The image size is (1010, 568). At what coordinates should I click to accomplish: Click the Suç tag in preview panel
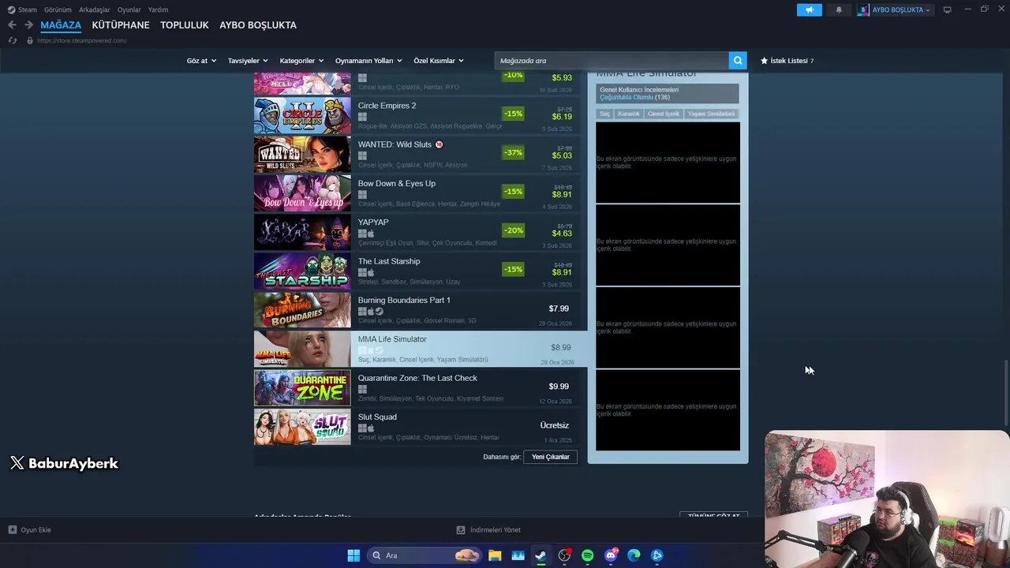(x=604, y=114)
